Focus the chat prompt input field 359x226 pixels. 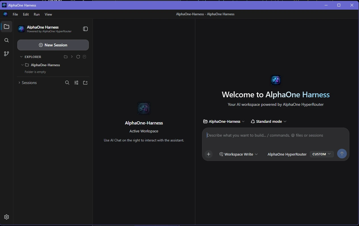click(276, 135)
